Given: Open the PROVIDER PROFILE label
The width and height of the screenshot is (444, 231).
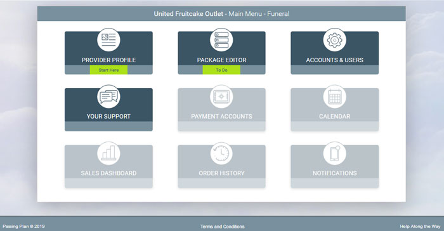Looking at the screenshot, I should (x=108, y=60).
